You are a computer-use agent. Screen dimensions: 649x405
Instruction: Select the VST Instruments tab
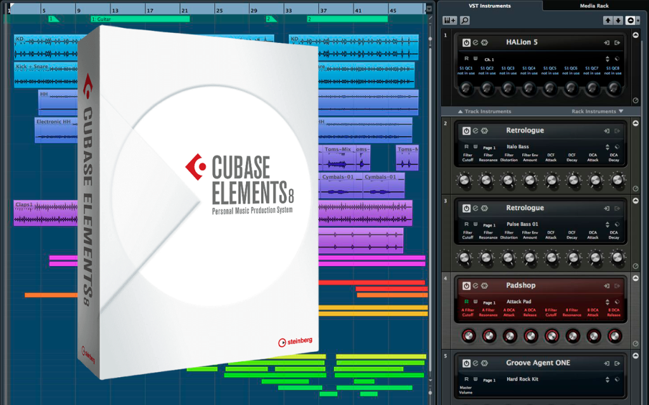tap(490, 5)
